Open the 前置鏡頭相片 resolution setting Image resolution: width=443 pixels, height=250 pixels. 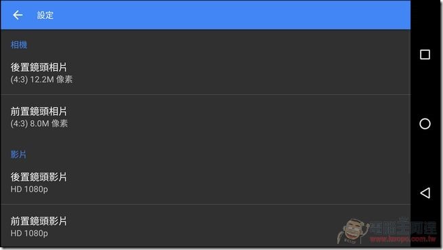[x=205, y=117]
